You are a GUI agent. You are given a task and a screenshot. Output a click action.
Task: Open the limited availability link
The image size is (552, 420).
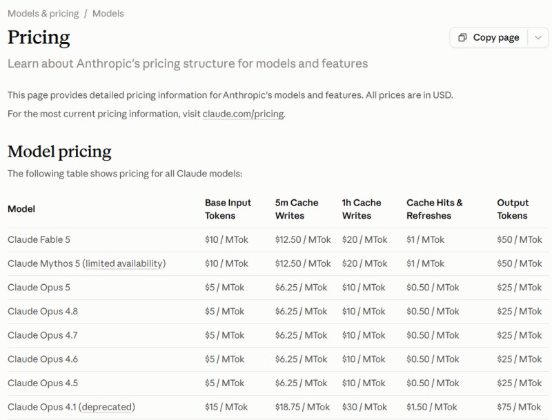pos(124,263)
